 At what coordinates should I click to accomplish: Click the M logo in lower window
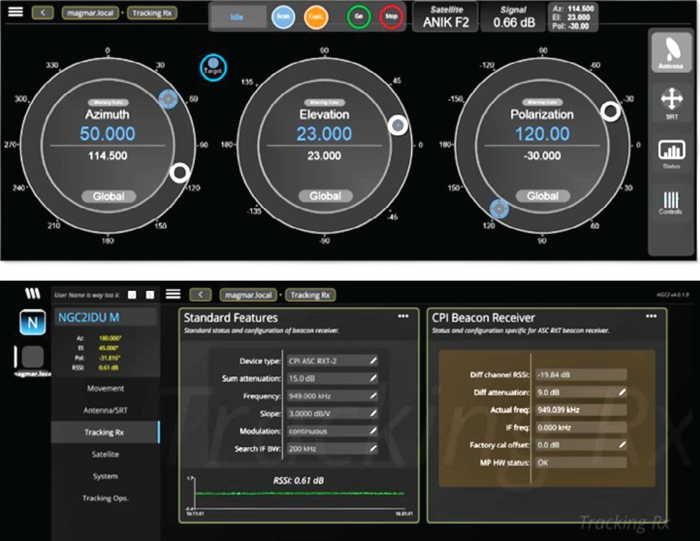point(32,293)
